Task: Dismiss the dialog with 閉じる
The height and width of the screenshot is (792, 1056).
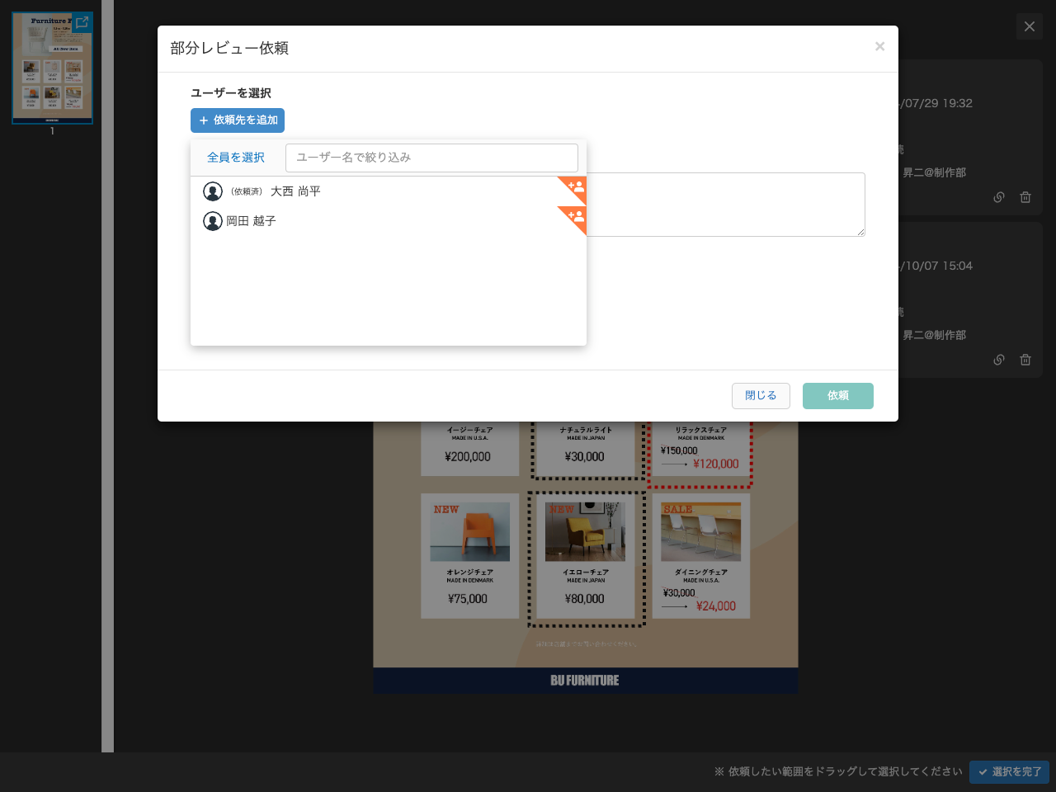Action: point(760,396)
